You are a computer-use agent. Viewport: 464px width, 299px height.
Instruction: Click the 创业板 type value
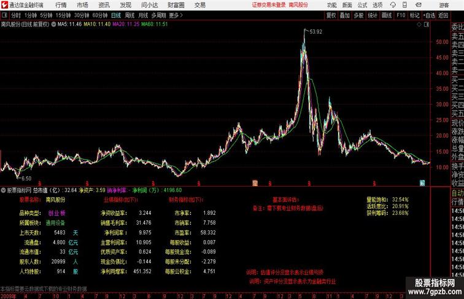[x=57, y=213]
